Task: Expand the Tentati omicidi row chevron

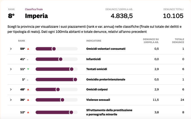Action: [x=11, y=69]
